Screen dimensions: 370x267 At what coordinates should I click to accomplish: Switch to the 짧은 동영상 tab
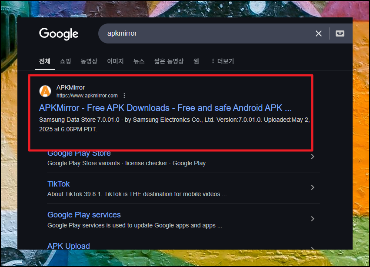click(x=169, y=61)
